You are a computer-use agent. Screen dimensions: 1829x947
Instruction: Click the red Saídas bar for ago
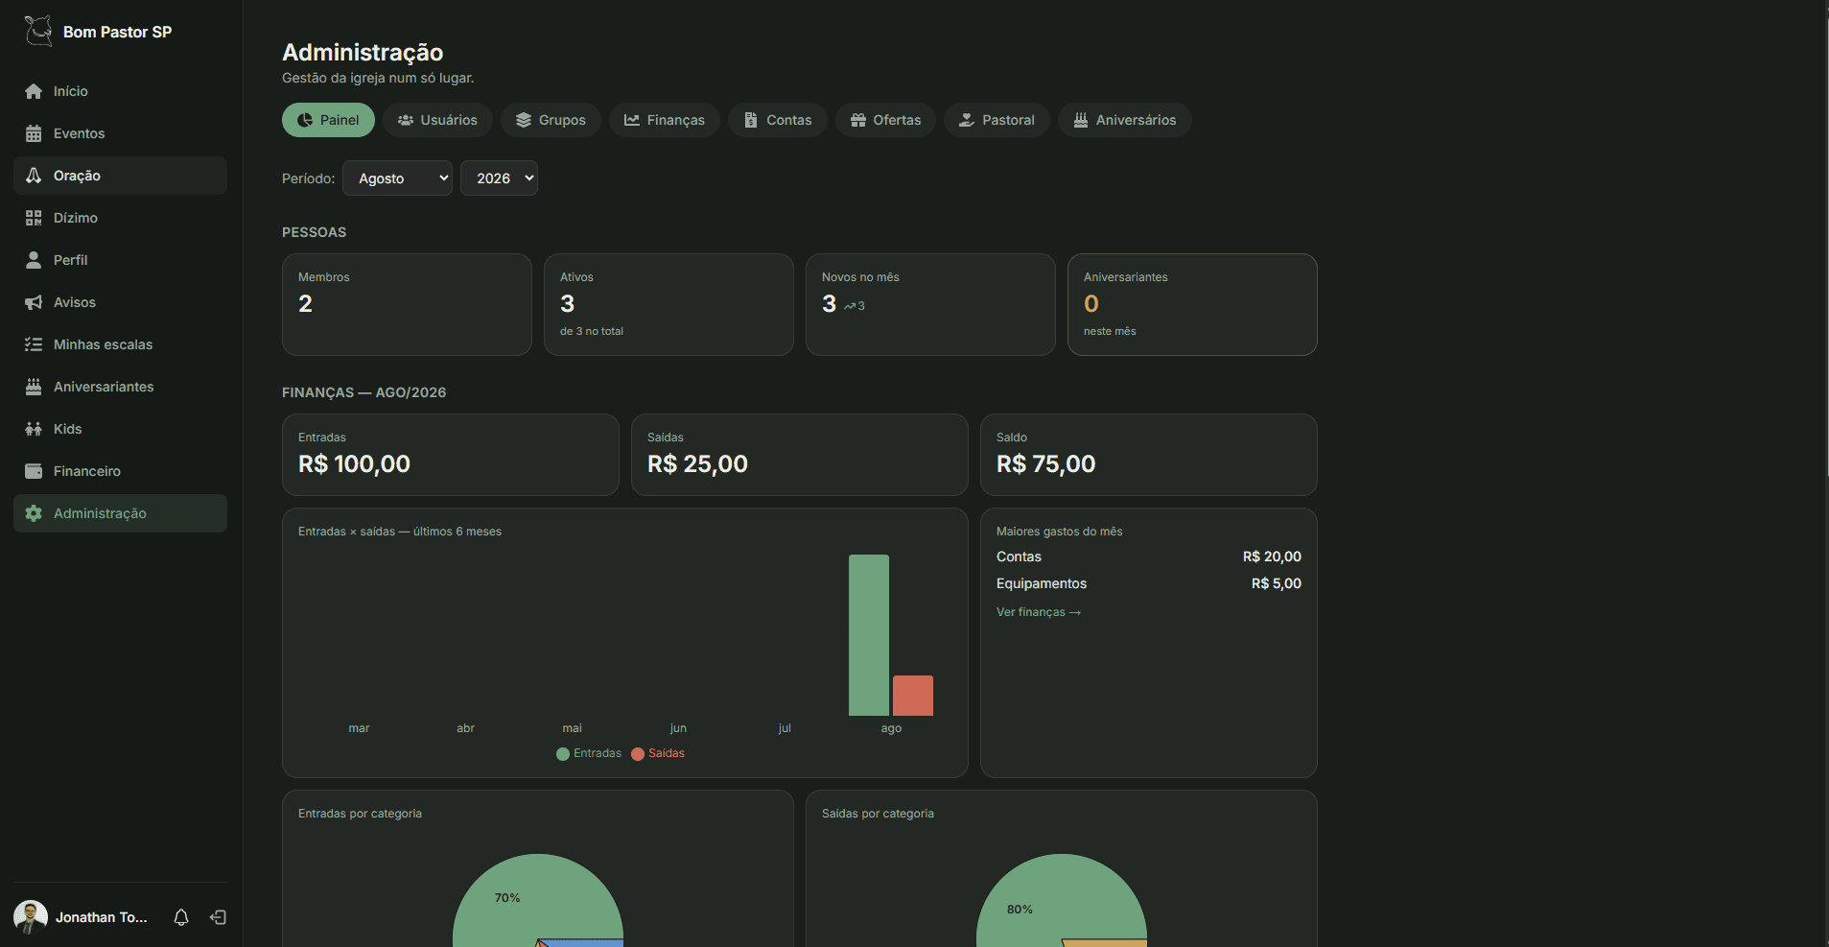click(913, 696)
